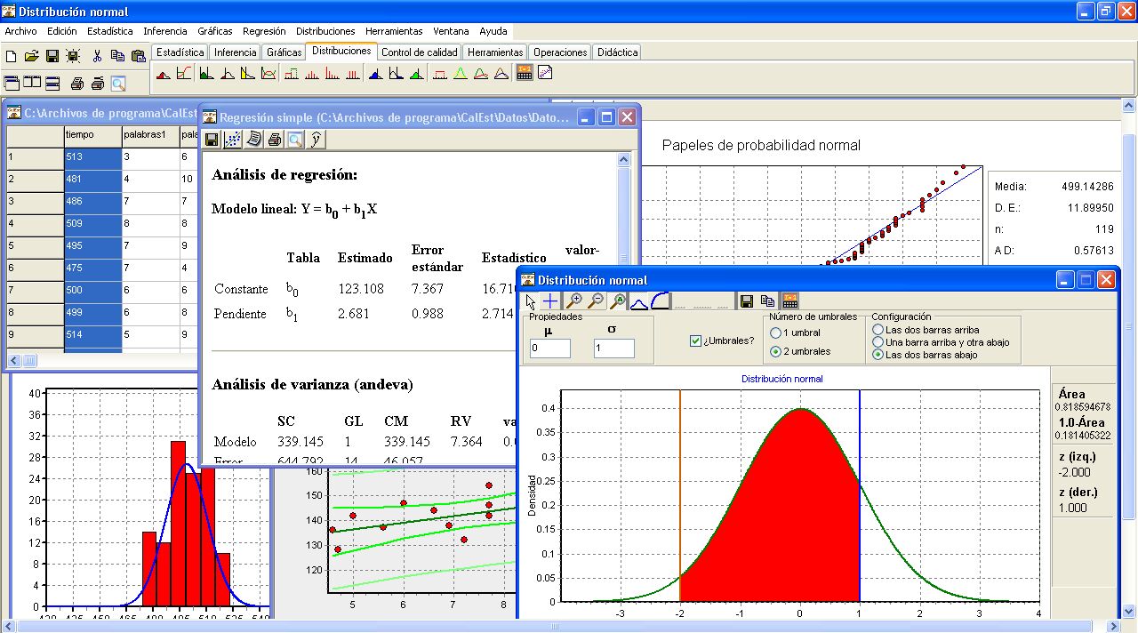Switch to the Inferencia toolbar tab

coord(236,52)
